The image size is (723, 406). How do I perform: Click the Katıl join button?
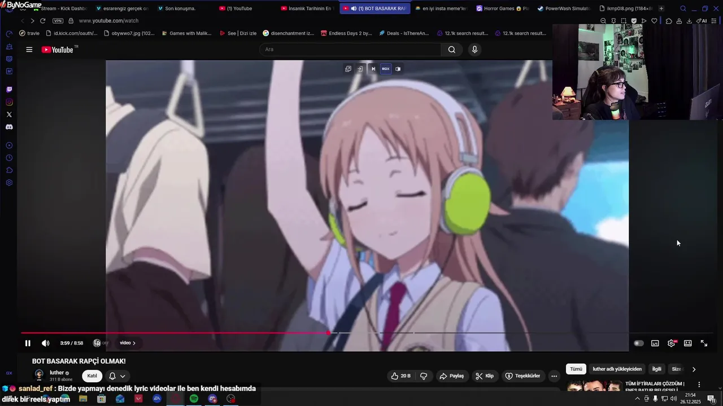tap(92, 376)
